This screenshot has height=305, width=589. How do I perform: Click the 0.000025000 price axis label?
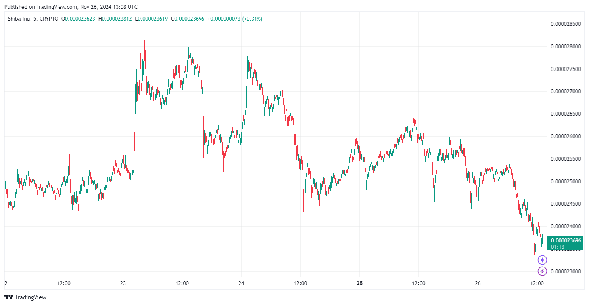tap(566, 181)
